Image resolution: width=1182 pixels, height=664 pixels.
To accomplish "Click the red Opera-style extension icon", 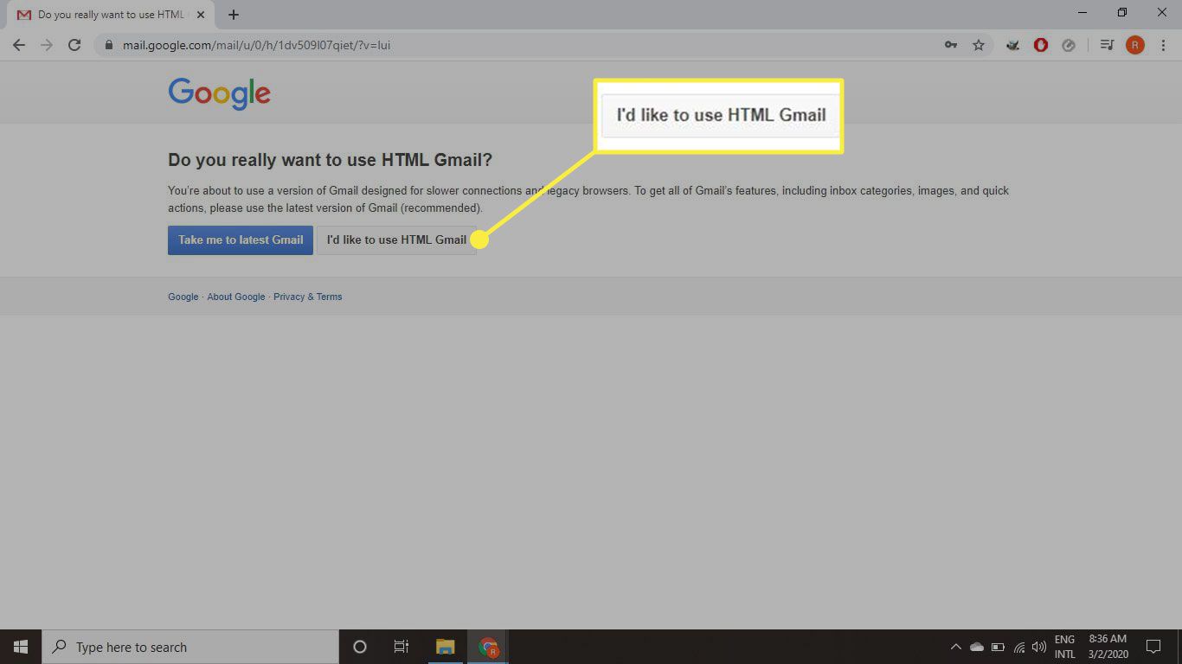I will 1041,45.
